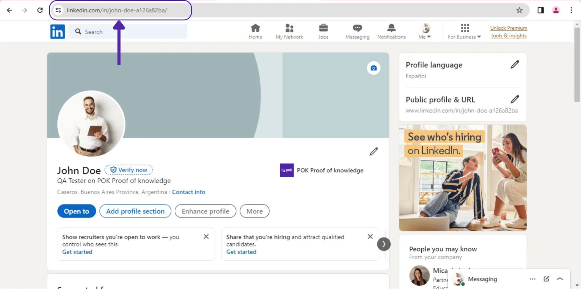The height and width of the screenshot is (289, 581).
Task: Click the Verify now badge
Action: 129,170
